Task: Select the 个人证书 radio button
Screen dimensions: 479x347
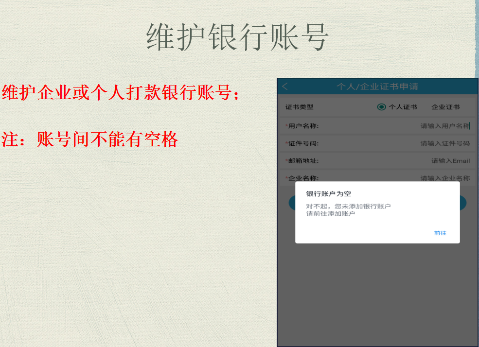Action: point(381,107)
